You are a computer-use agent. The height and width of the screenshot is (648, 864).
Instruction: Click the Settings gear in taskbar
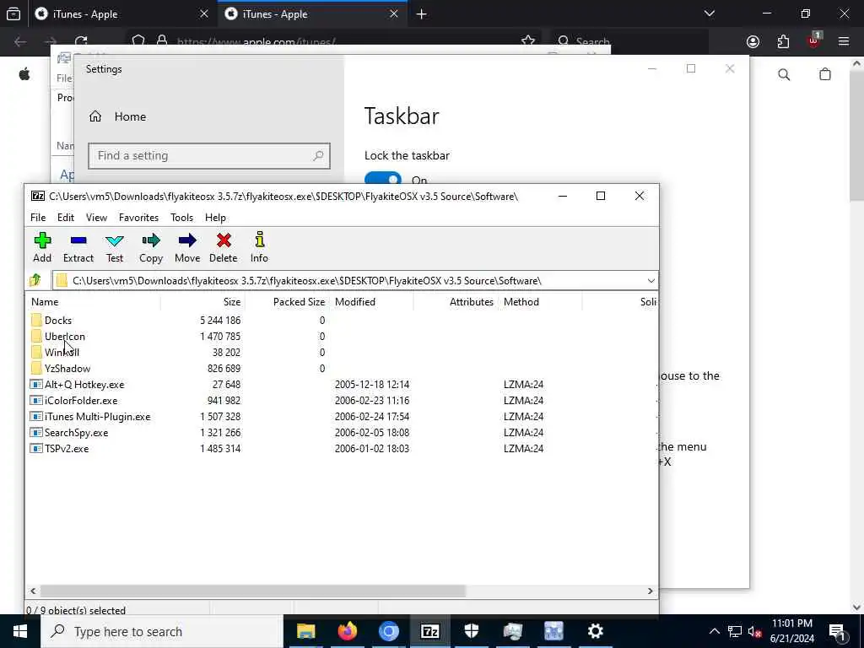click(x=595, y=631)
